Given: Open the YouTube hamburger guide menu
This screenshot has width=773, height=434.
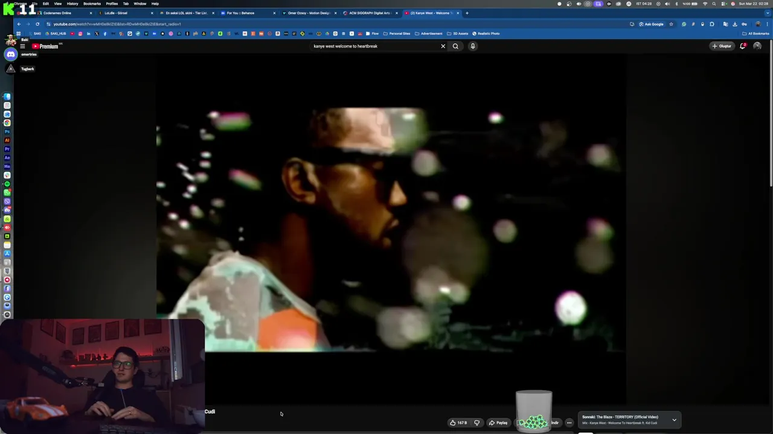Looking at the screenshot, I should click(22, 46).
